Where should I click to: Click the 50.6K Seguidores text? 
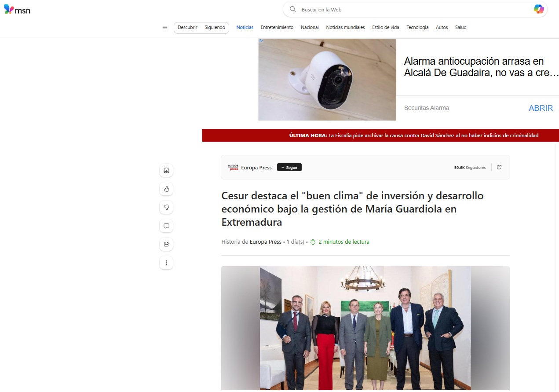tap(470, 167)
